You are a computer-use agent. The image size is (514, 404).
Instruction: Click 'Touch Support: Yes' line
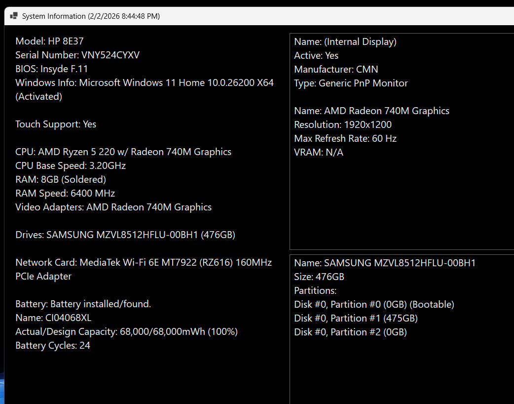coord(56,124)
